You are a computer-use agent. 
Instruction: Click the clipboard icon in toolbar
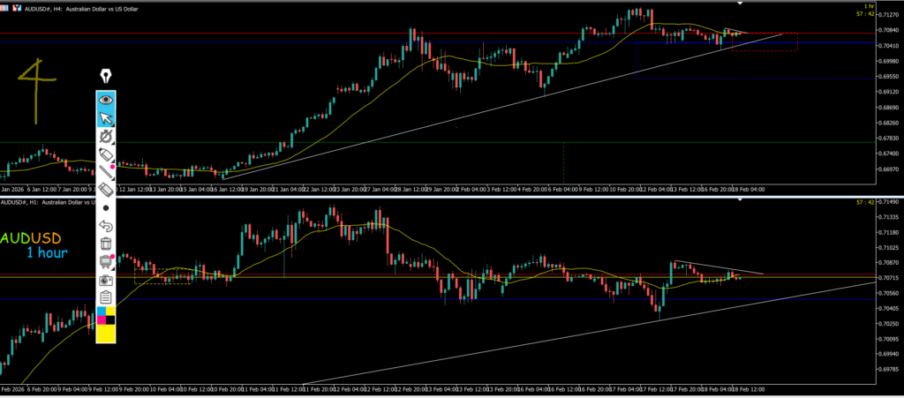pos(106,297)
